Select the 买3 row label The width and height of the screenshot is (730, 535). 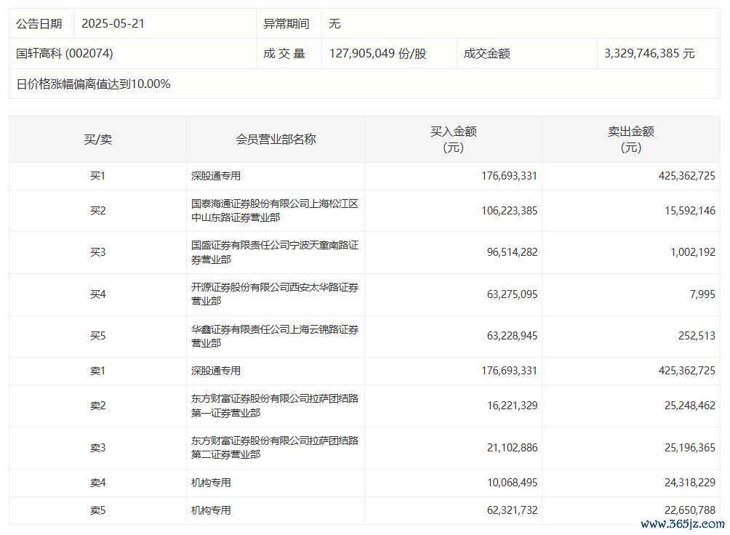click(97, 252)
